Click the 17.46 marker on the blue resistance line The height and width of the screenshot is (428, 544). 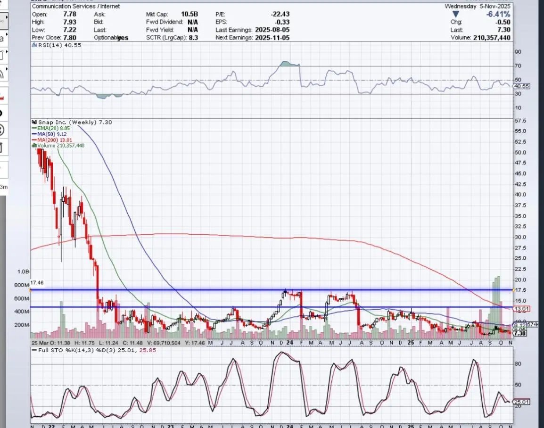click(37, 282)
